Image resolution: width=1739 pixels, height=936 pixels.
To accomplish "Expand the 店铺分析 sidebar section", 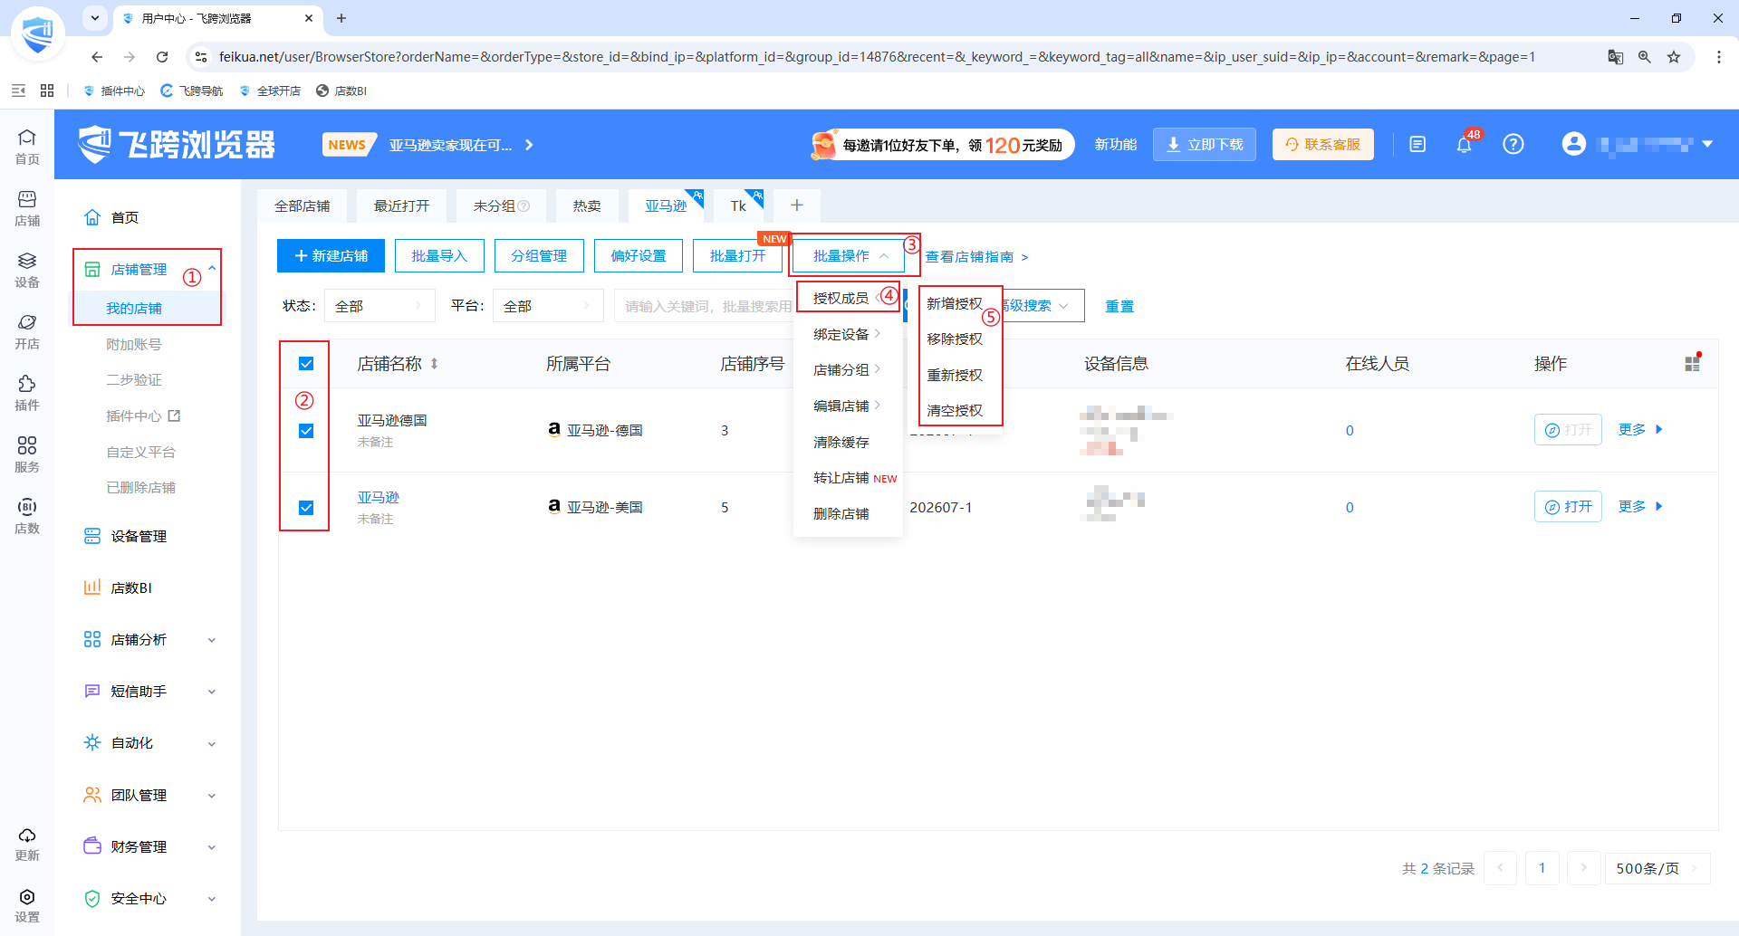I will pyautogui.click(x=150, y=640).
